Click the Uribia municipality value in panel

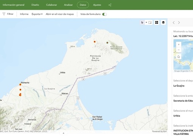(177, 116)
